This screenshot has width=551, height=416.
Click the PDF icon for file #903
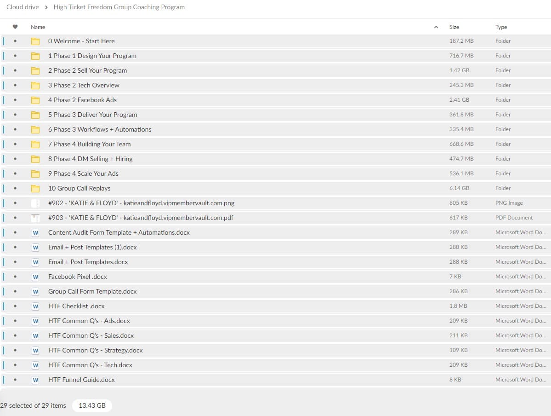pyautogui.click(x=35, y=218)
